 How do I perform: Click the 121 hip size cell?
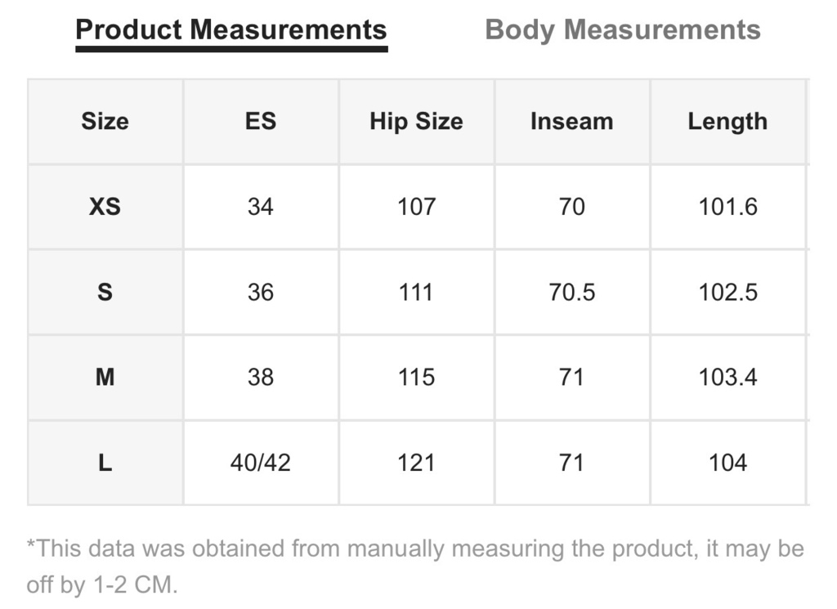coord(416,462)
